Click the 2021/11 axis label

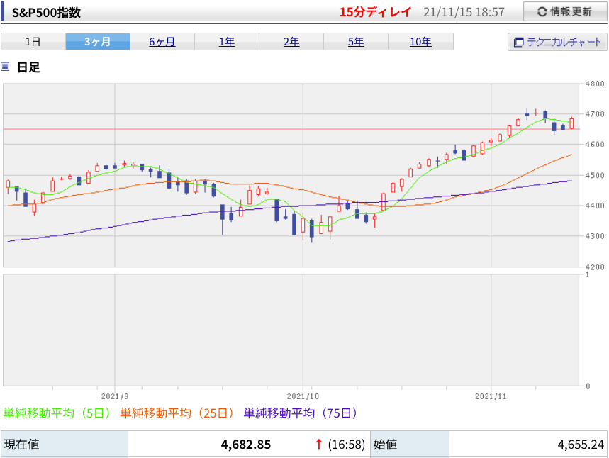tap(491, 396)
